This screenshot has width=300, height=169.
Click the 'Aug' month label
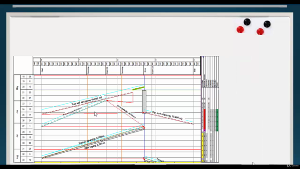[17, 157]
